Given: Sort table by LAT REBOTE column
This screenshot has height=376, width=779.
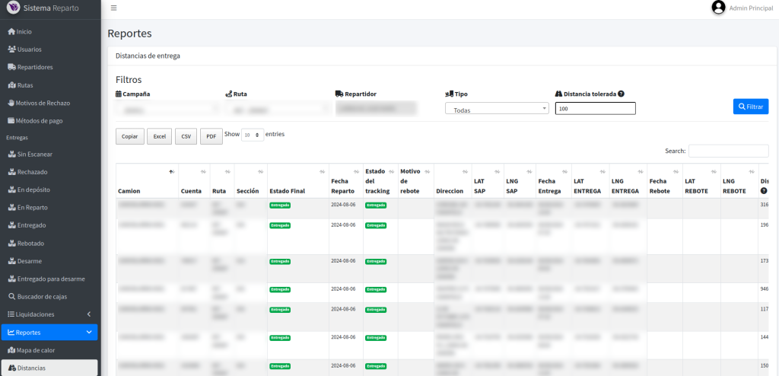Looking at the screenshot, I should pos(701,181).
